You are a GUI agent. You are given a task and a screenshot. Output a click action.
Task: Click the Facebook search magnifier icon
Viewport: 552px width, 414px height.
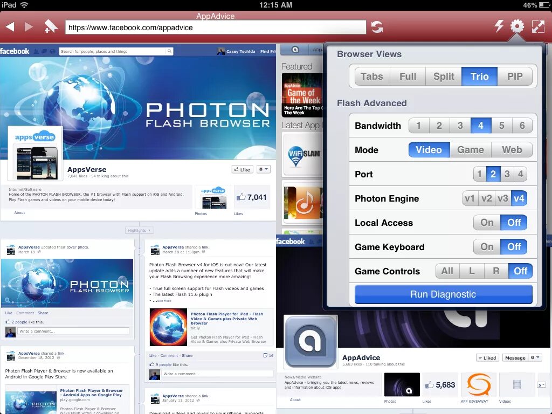tap(169, 51)
